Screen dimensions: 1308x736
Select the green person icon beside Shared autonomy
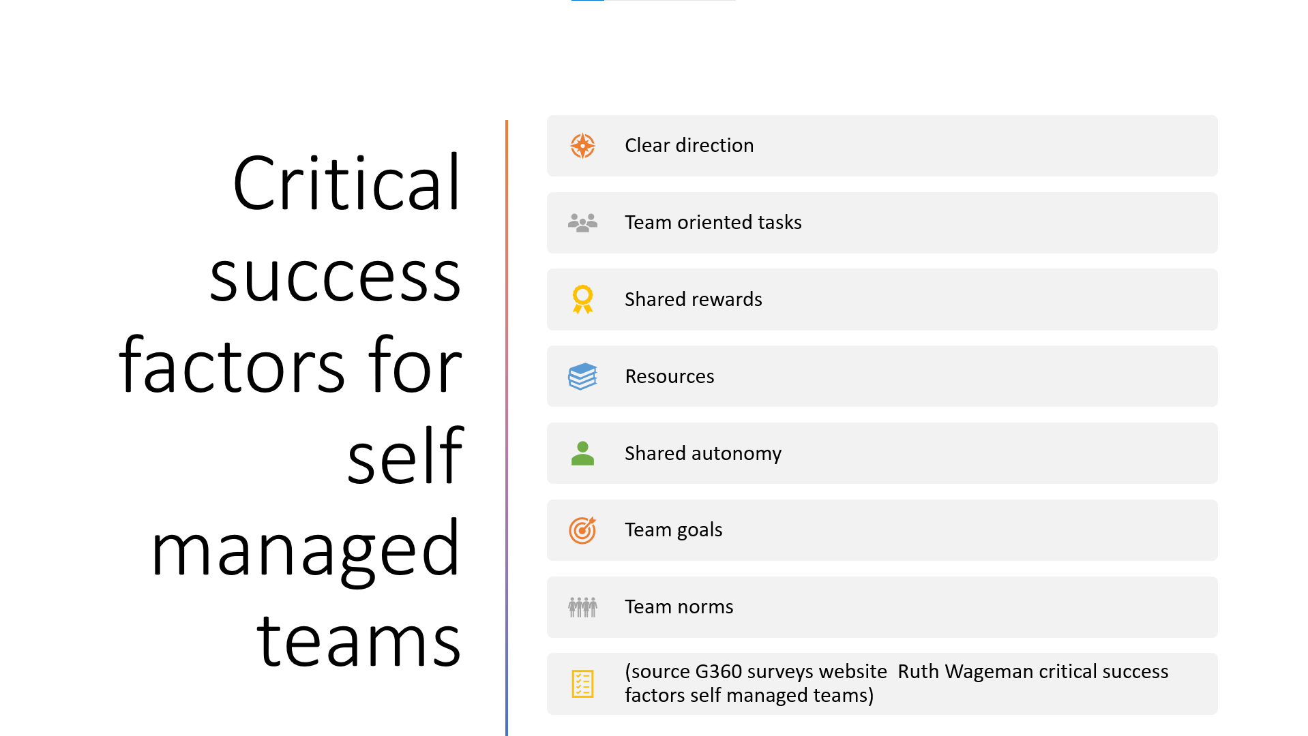pyautogui.click(x=582, y=453)
